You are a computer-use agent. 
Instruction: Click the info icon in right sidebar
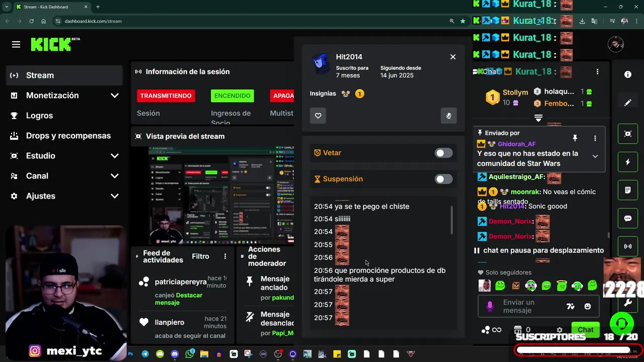click(628, 74)
